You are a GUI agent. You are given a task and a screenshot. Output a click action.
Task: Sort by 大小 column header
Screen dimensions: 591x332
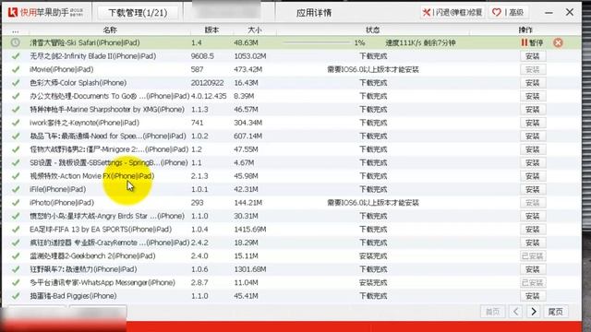255,30
